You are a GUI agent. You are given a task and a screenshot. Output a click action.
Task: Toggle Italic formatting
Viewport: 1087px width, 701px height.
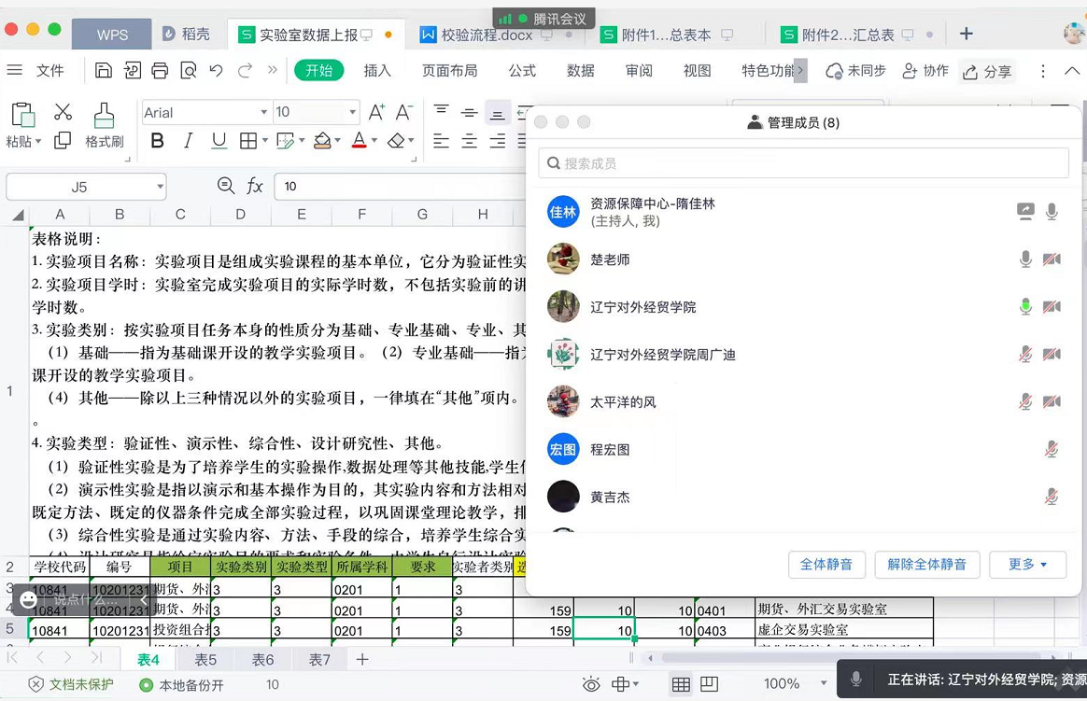pos(188,141)
